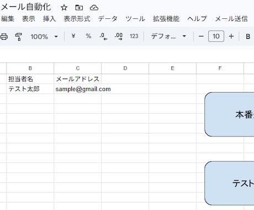Click the move to folder icon

click(x=79, y=8)
